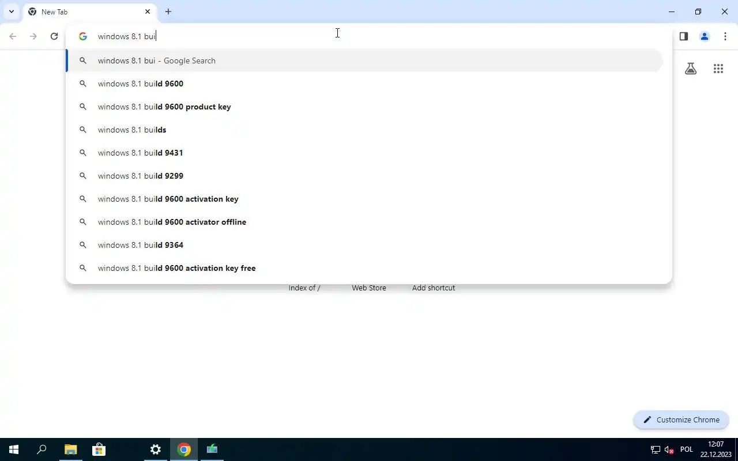Open taskbar search magnifier
This screenshot has height=461, width=738.
tap(42, 449)
